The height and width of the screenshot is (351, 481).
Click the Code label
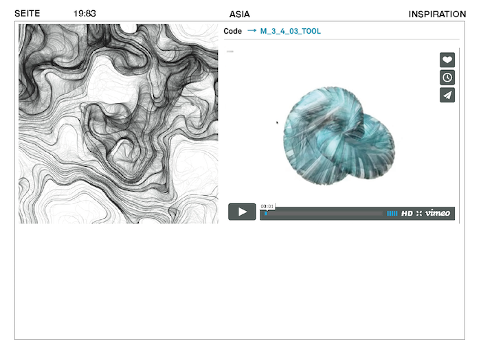232,32
